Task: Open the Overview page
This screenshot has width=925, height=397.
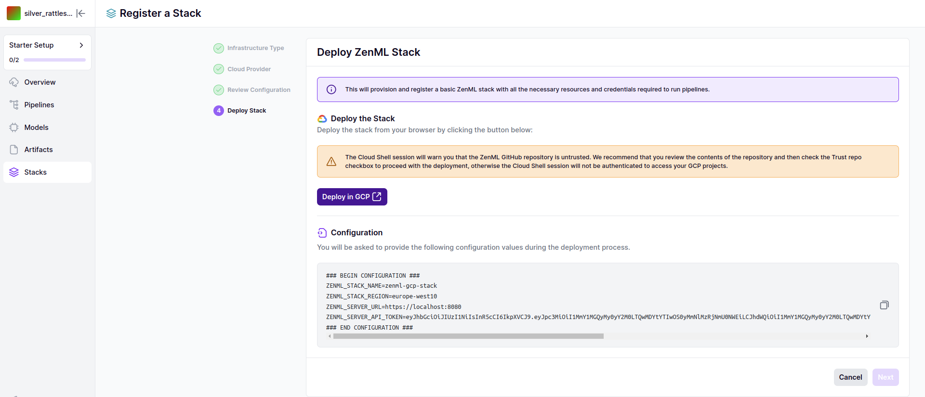Action: [x=47, y=82]
